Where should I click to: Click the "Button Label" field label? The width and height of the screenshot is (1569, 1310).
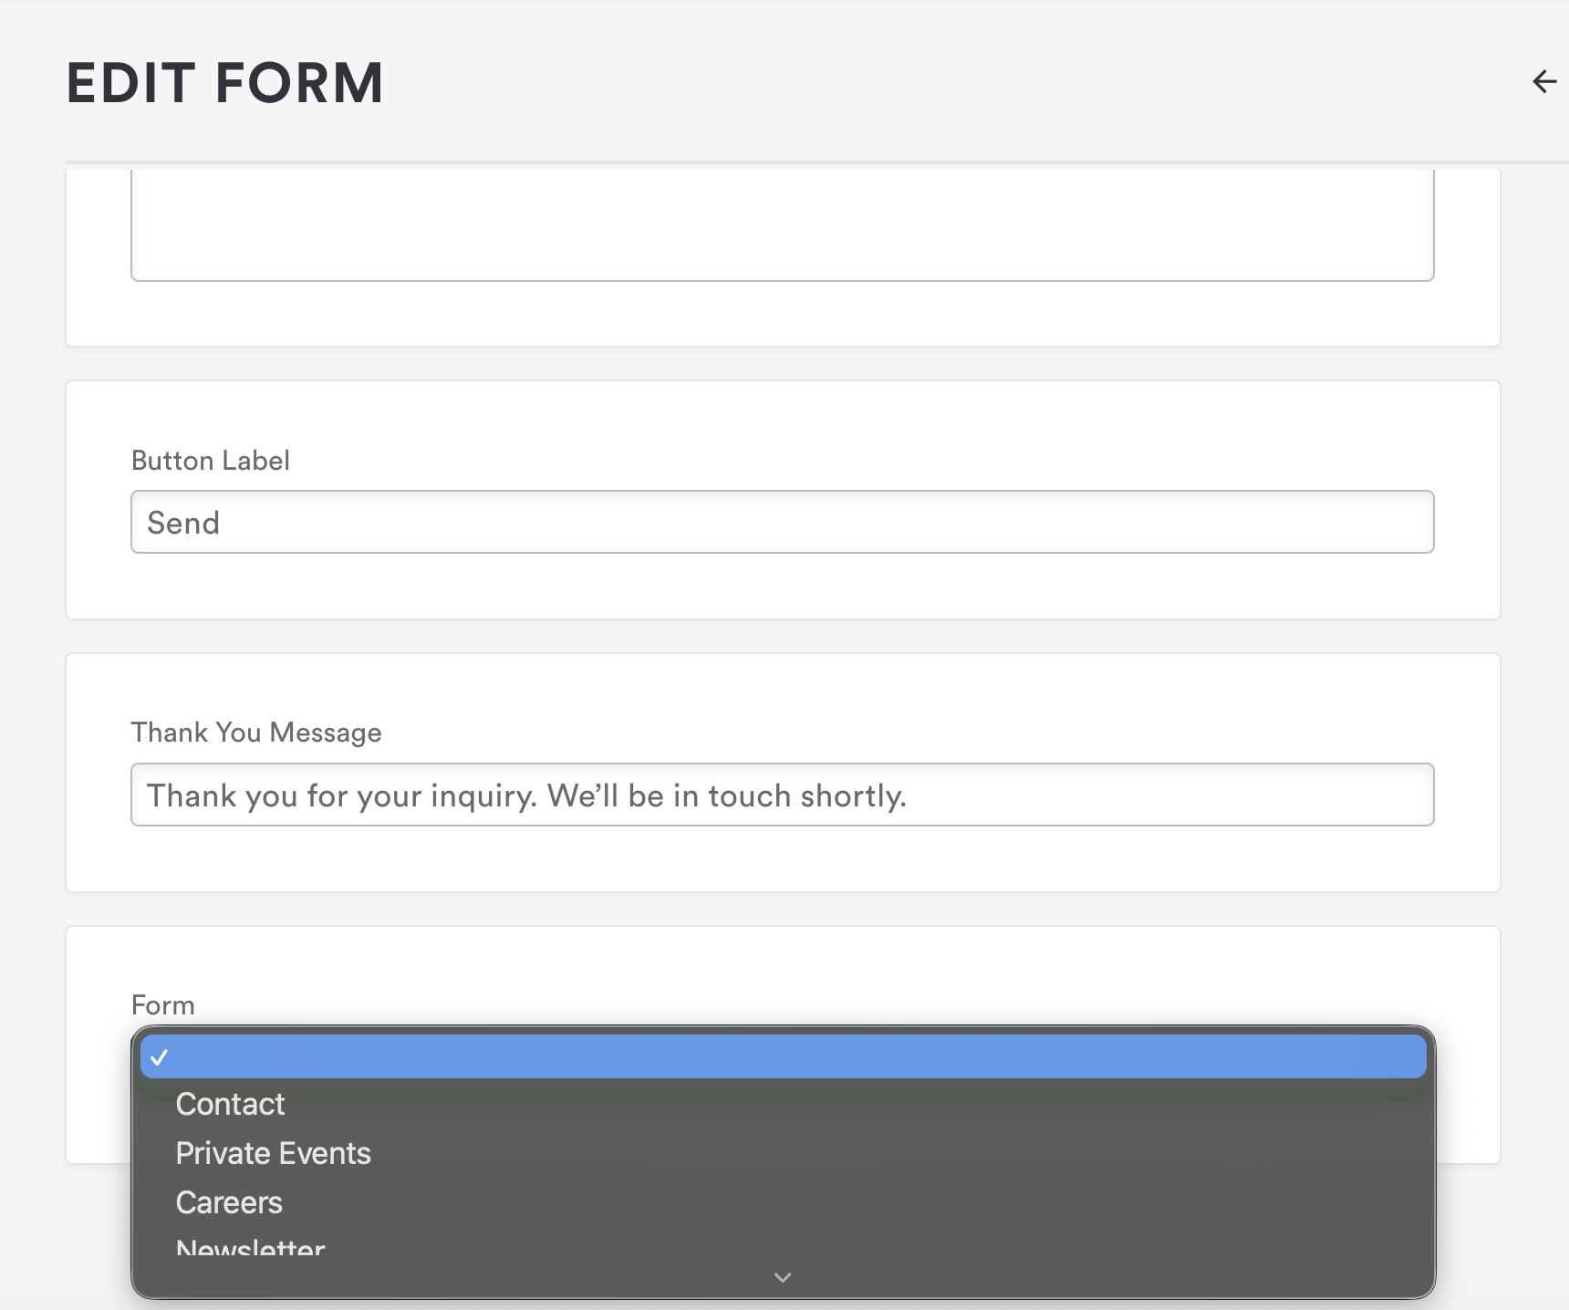point(211,461)
